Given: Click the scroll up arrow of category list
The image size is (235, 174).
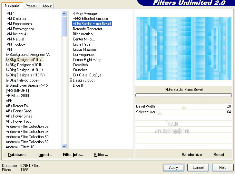Looking at the screenshot, I should tap(64, 14).
